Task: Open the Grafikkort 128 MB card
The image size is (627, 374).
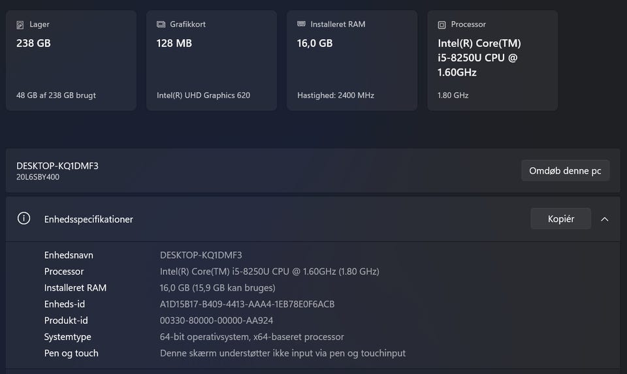Action: [x=211, y=60]
